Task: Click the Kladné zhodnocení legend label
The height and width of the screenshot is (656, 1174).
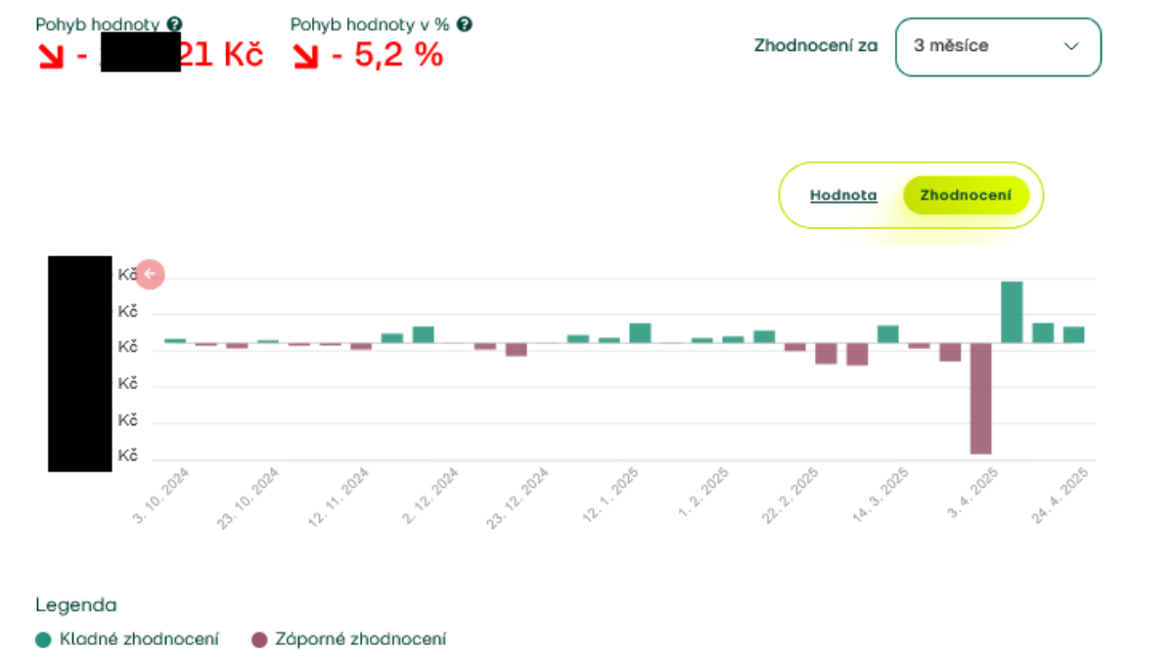Action: point(139,639)
